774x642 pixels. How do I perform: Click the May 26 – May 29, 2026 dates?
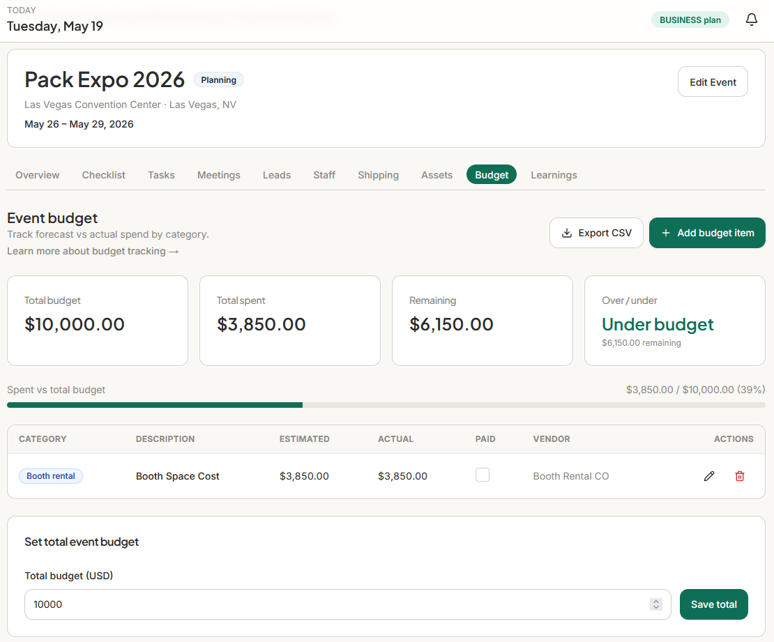pos(79,124)
